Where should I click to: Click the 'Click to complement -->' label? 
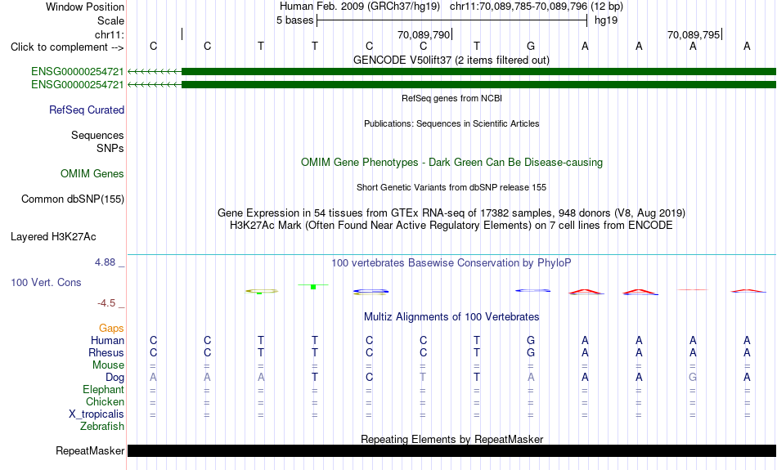point(67,47)
